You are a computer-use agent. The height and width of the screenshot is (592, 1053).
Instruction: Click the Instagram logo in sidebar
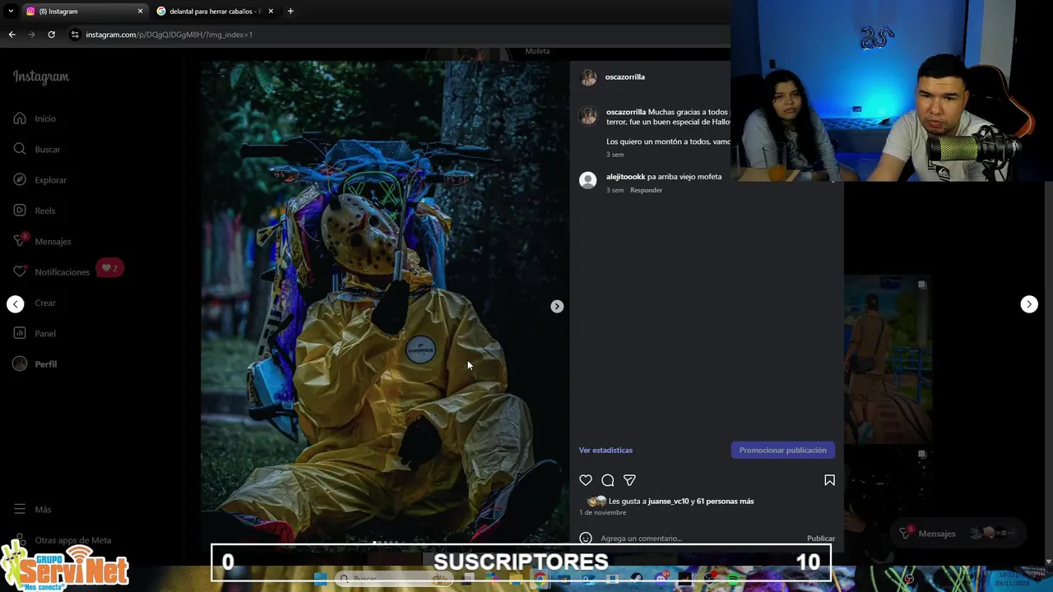pyautogui.click(x=41, y=77)
